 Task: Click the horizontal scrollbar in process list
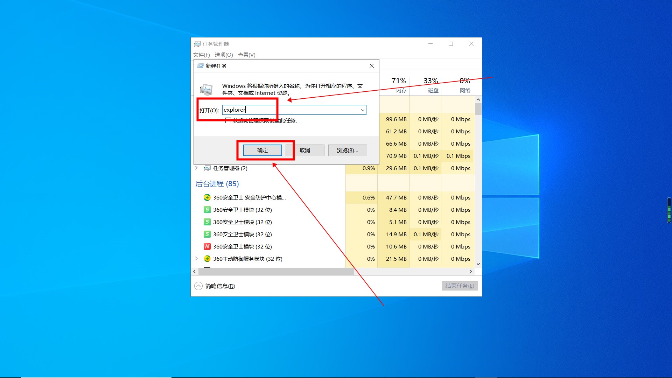[x=276, y=272]
